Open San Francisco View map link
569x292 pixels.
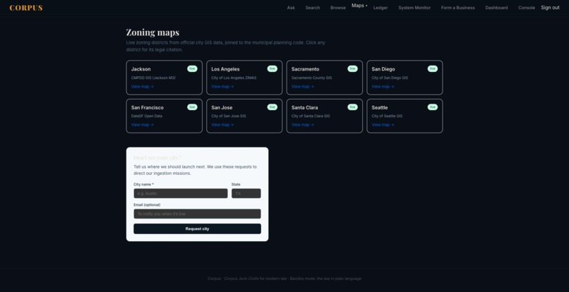coord(143,125)
